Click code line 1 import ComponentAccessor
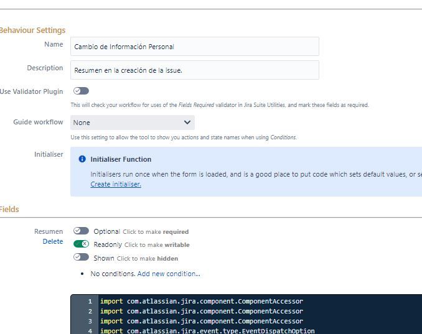Image resolution: width=422 pixels, height=334 pixels. (x=202, y=301)
